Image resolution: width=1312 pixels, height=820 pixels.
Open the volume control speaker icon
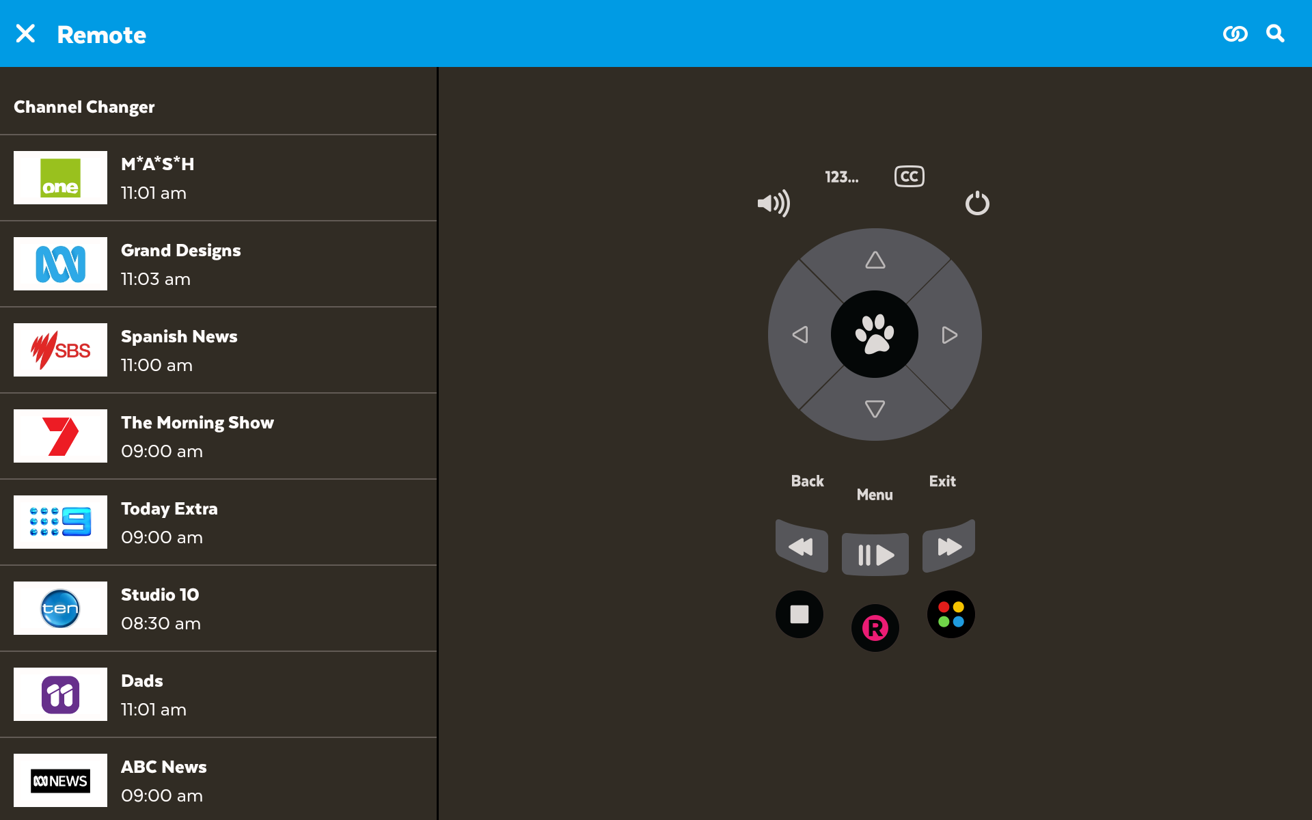(774, 203)
